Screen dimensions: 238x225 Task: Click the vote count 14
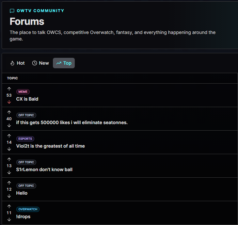tap(9, 142)
